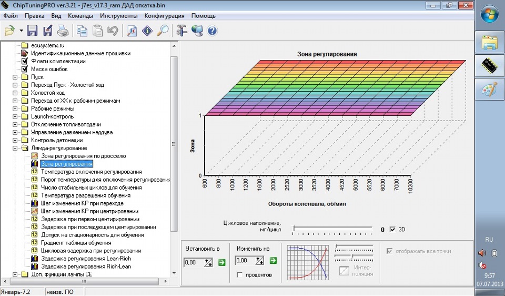Screen dimensions: 505x296
Task: Open the Помощь menu
Action: [x=203, y=16]
